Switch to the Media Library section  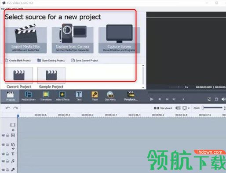29,96
